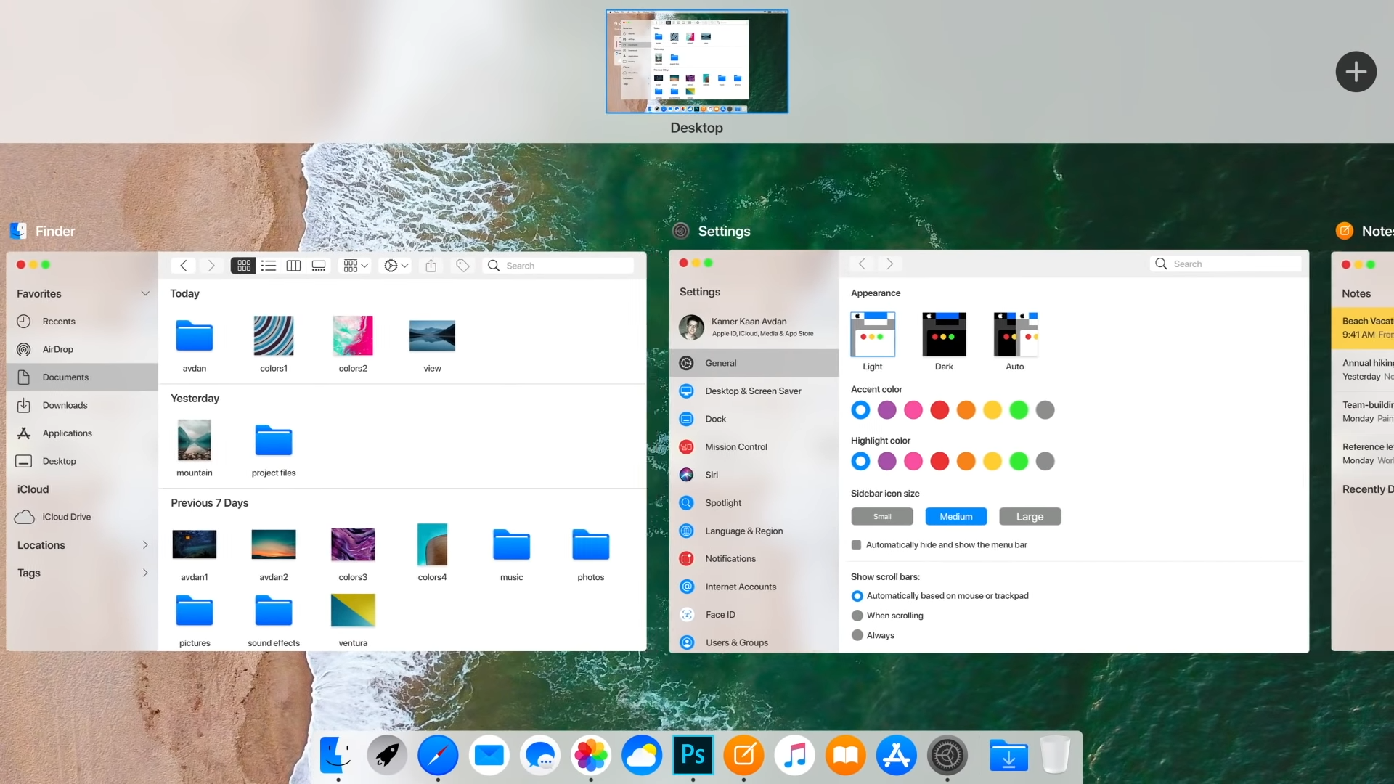Open General in Settings sidebar
The height and width of the screenshot is (784, 1394).
(754, 363)
